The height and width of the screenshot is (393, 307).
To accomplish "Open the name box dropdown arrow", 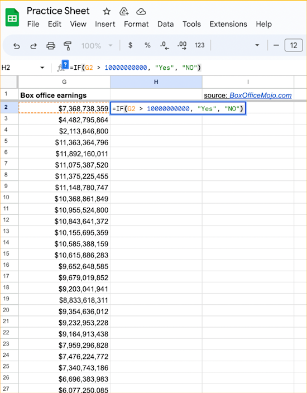I will pos(42,68).
